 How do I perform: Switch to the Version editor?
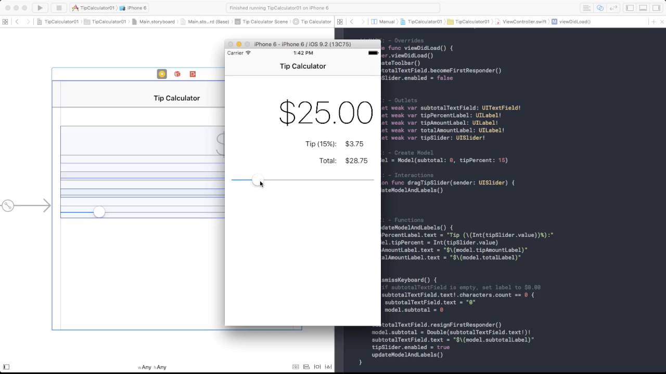click(613, 8)
